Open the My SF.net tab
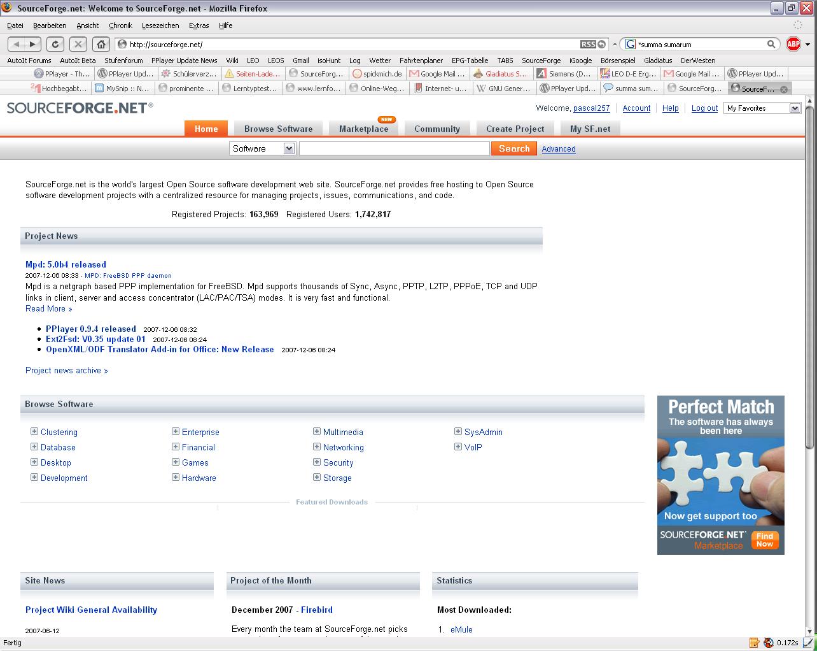Image resolution: width=817 pixels, height=651 pixels. (590, 129)
